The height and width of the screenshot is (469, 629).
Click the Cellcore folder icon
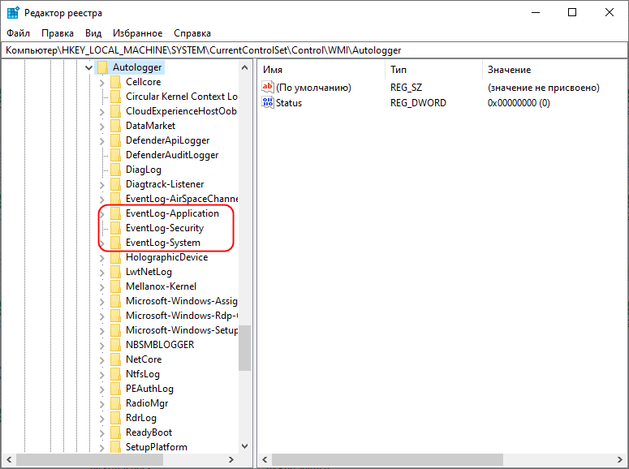115,82
